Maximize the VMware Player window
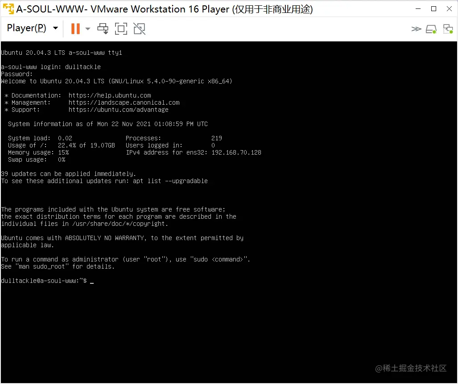 (433, 9)
